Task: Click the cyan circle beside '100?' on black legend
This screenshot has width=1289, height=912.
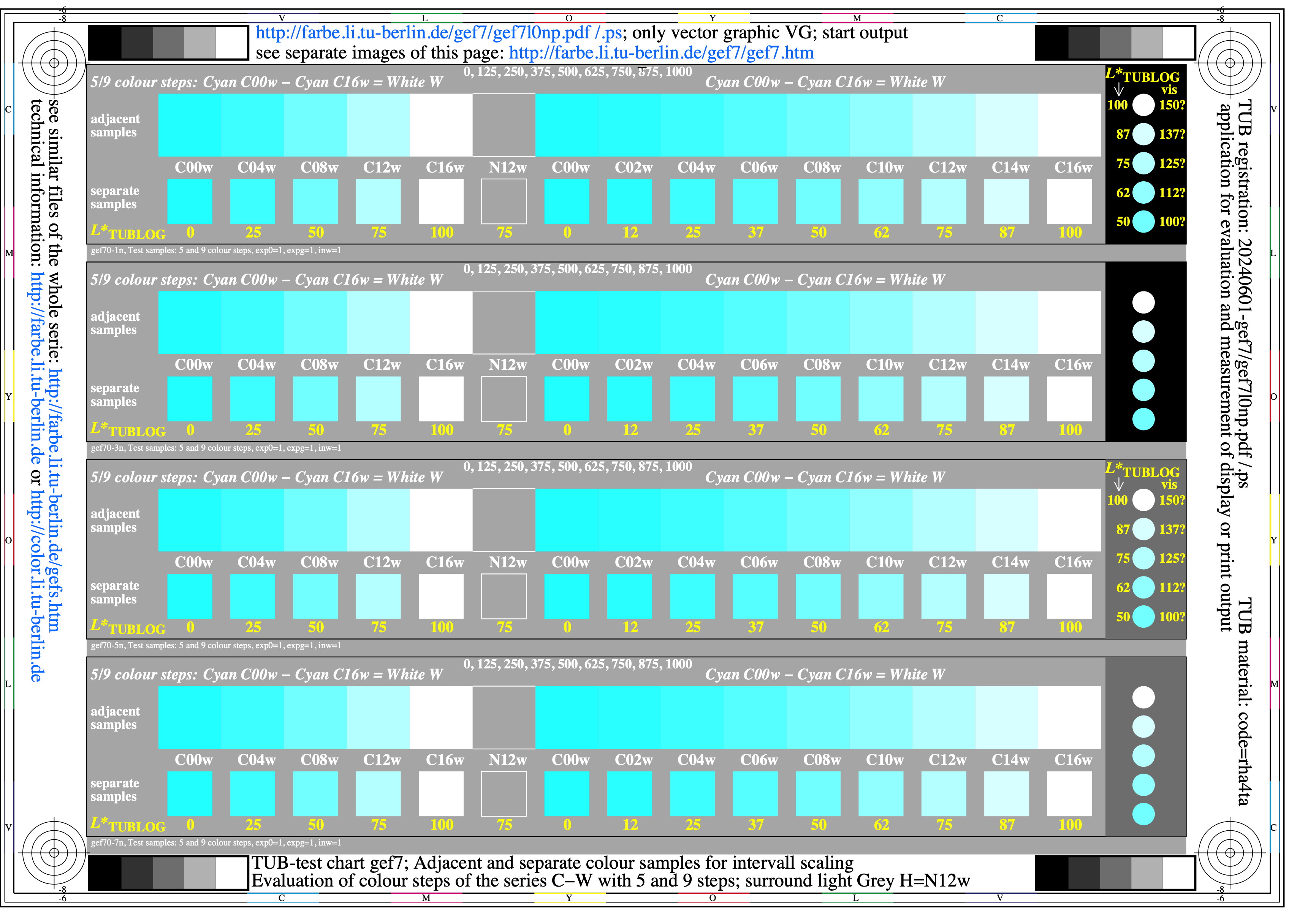Action: 1143,222
